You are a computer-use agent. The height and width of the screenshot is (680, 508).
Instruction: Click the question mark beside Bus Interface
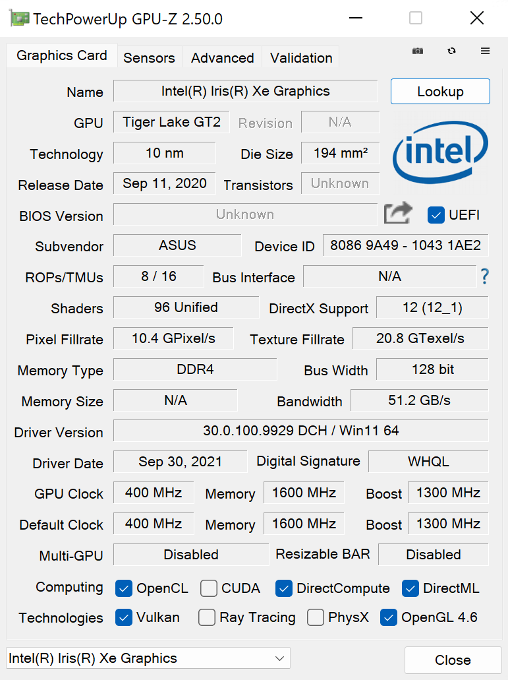pos(485,277)
